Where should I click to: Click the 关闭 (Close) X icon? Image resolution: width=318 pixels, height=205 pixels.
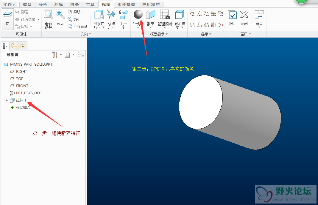tap(244, 14)
